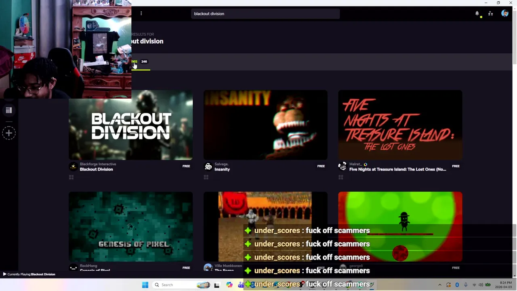Open the friends list icon
Image resolution: width=517 pixels, height=291 pixels.
point(490,13)
